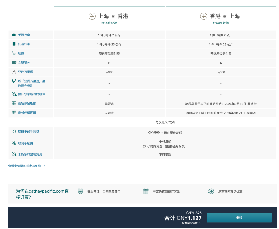Click the 继续 continue button
The height and width of the screenshot is (229, 279).
[239, 218]
